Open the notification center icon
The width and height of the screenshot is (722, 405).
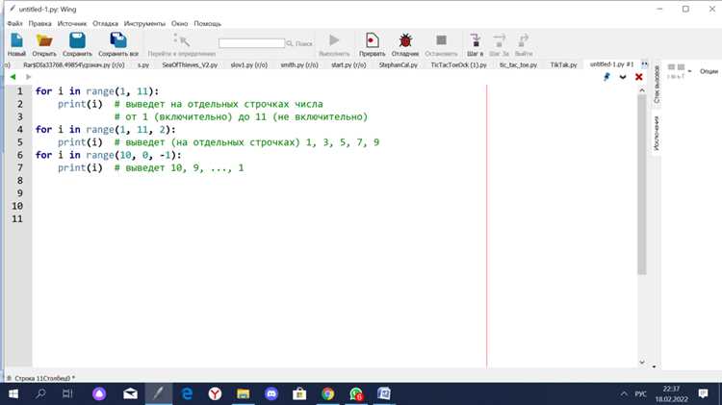click(703, 394)
